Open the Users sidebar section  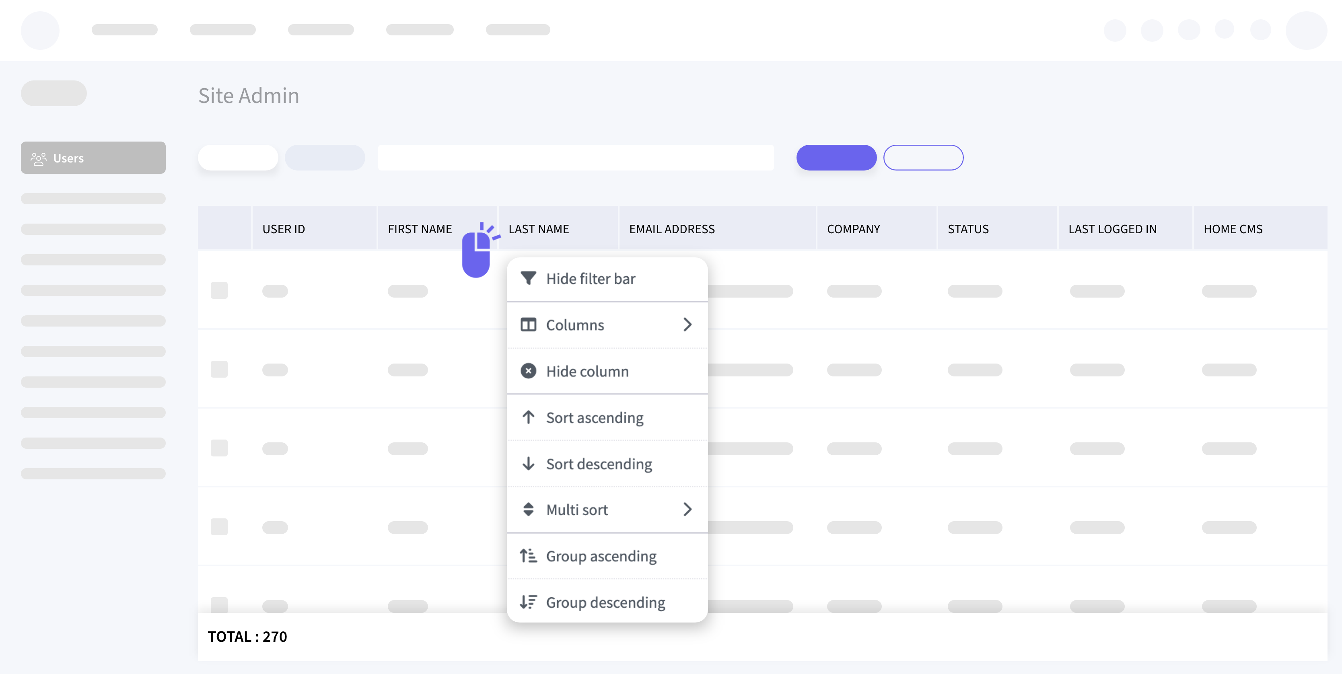tap(93, 158)
